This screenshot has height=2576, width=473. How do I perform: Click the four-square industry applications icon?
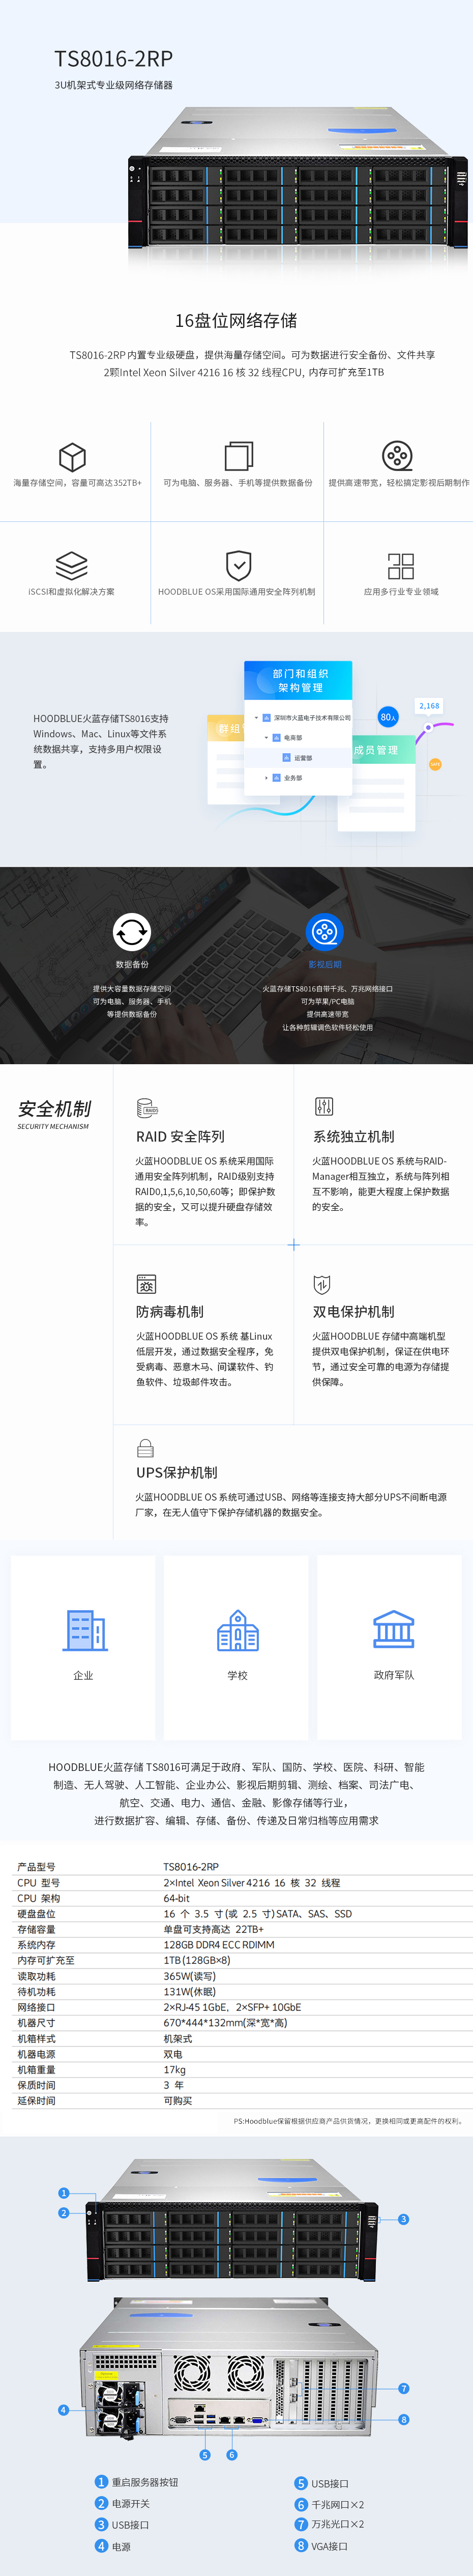pyautogui.click(x=400, y=566)
